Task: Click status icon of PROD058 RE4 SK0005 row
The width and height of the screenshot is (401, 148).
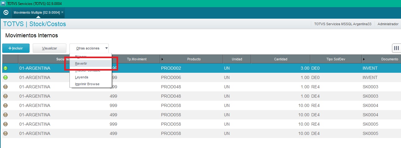Action: pyautogui.click(x=5, y=124)
